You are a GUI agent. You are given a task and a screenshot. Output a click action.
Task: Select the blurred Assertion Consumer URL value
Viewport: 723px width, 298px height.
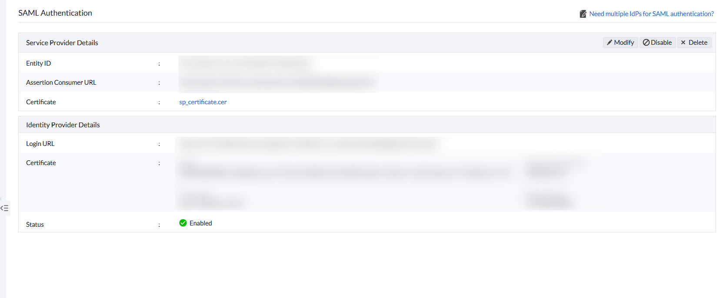point(278,82)
